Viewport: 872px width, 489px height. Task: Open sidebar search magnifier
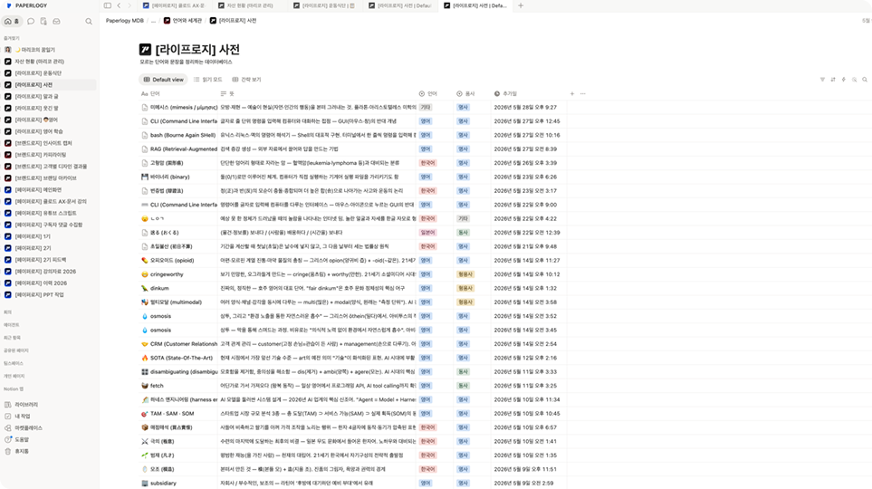click(89, 22)
